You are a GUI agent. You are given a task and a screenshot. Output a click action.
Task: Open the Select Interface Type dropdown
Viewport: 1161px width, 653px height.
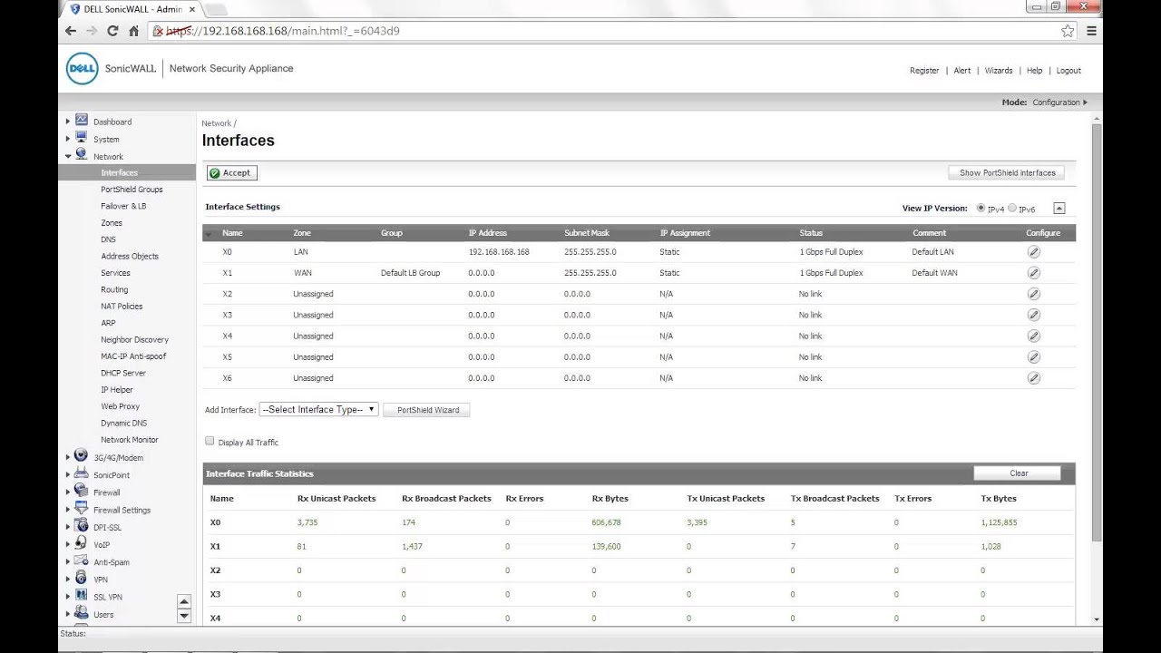coord(318,410)
